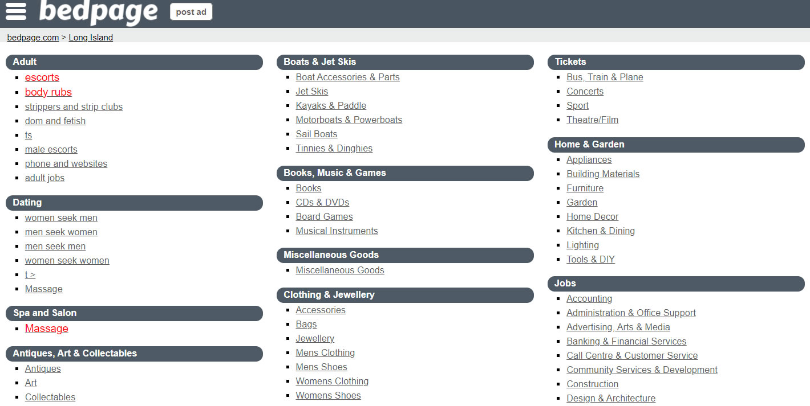The height and width of the screenshot is (406, 810).
Task: Open Call Centre & Customer Service jobs
Action: click(x=632, y=355)
